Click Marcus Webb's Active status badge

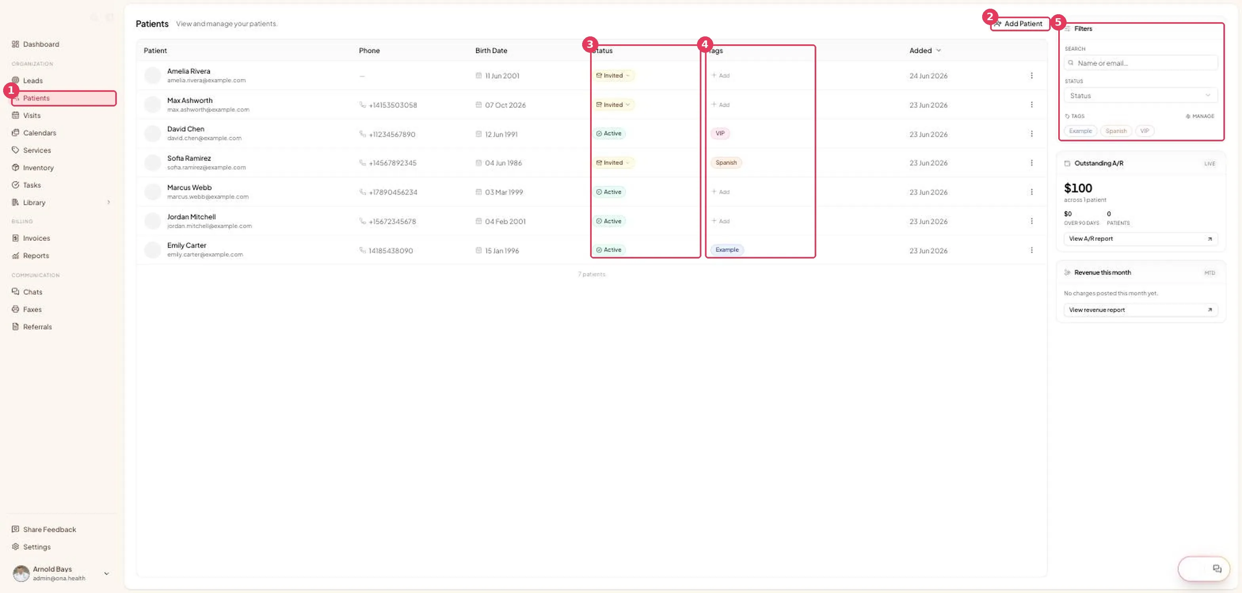click(x=609, y=192)
